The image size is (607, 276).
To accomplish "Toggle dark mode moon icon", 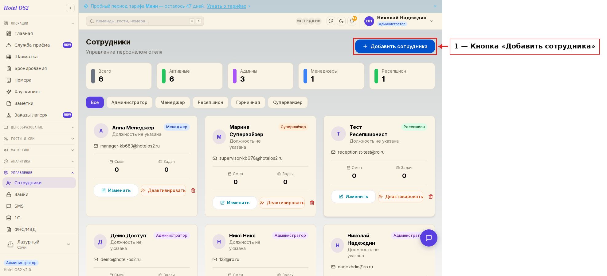I will pyautogui.click(x=341, y=21).
